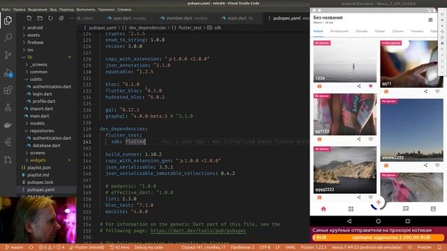Tap Android recents square button
447x251 pixels.
click(x=408, y=221)
